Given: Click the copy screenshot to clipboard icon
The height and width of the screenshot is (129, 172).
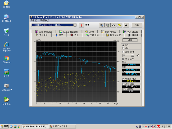Looking at the screenshot, I should [x=108, y=25].
